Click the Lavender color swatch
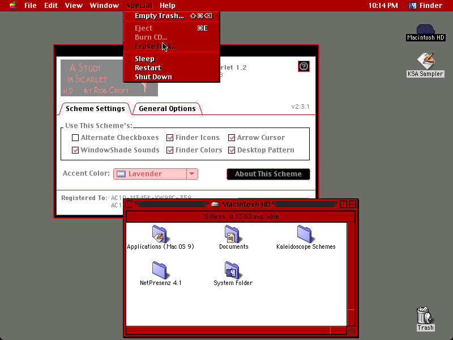Image resolution: width=453 pixels, height=340 pixels. 121,174
